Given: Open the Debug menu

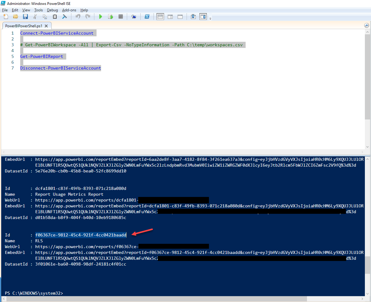Looking at the screenshot, I should 52,10.
